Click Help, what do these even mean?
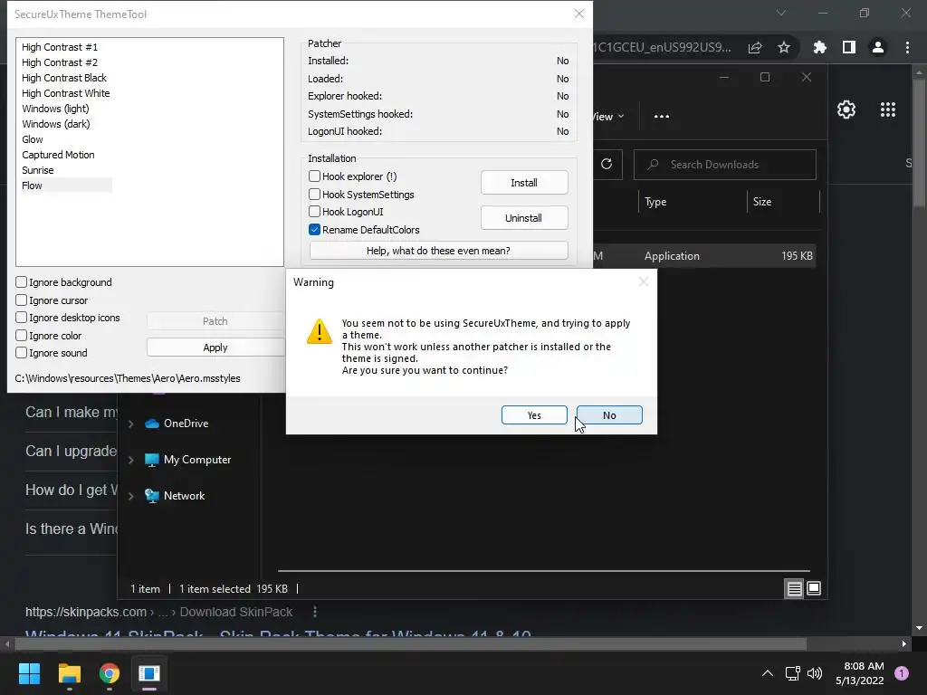 [438, 251]
